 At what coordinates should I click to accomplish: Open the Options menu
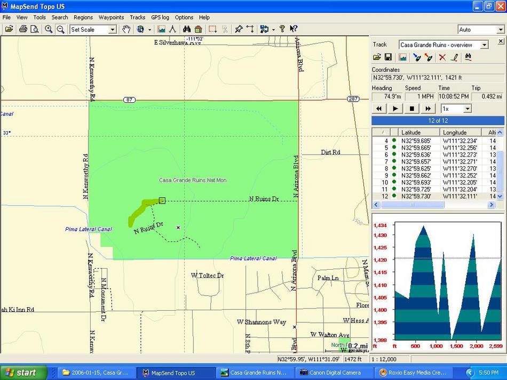coord(184,18)
